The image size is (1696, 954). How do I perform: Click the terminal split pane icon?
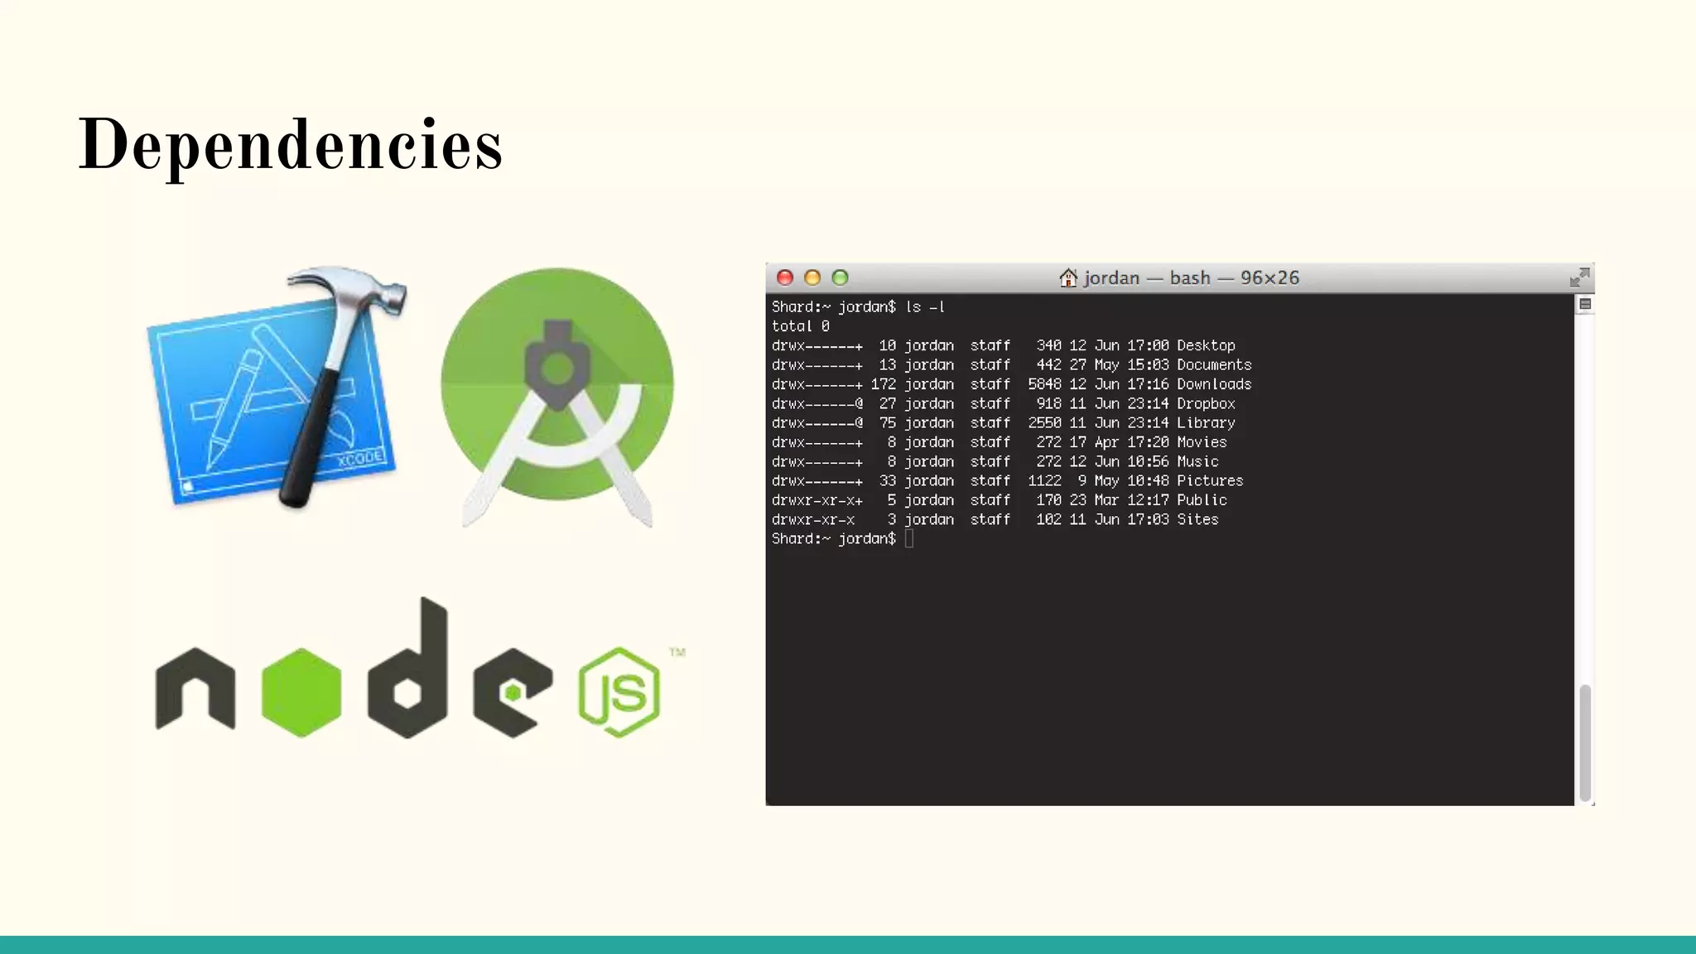pos(1585,304)
